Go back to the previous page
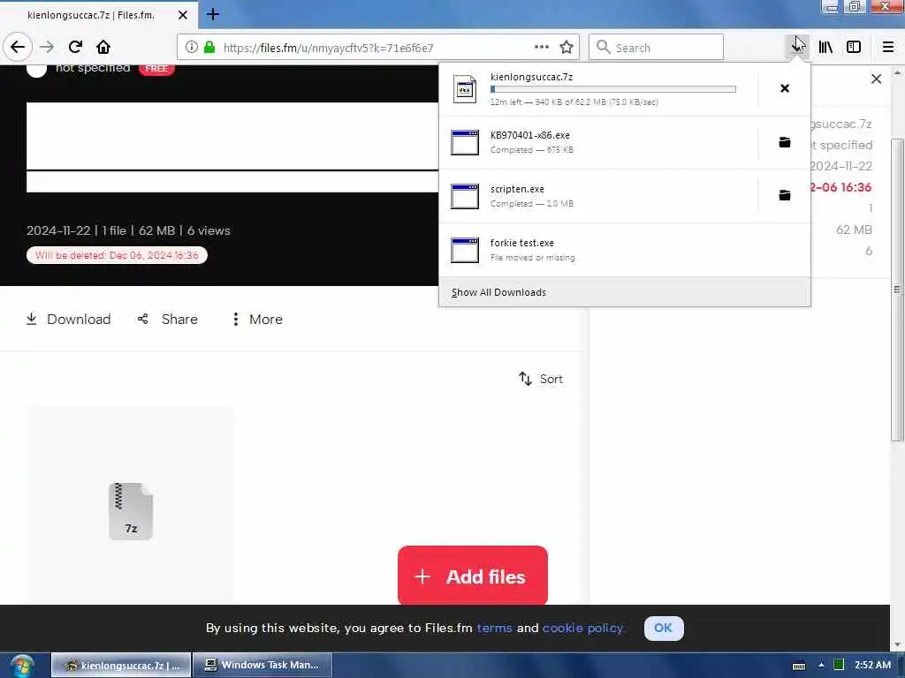905x678 pixels. click(18, 47)
